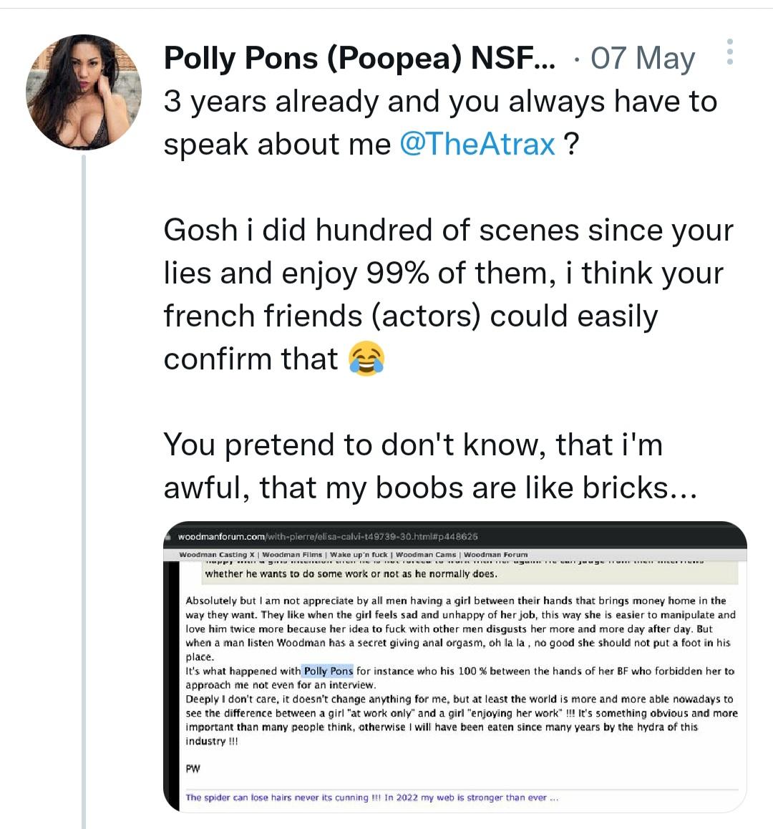This screenshot has width=773, height=829.
Task: Select the Woodman Forum nav item
Action: click(495, 555)
